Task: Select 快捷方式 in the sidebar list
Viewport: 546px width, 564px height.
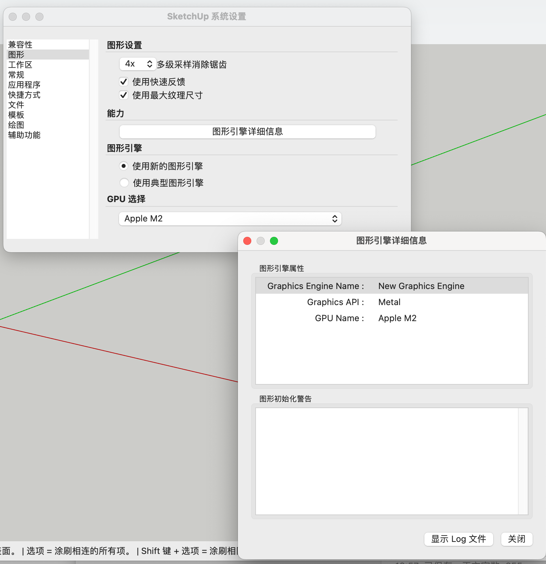Action: 24,95
